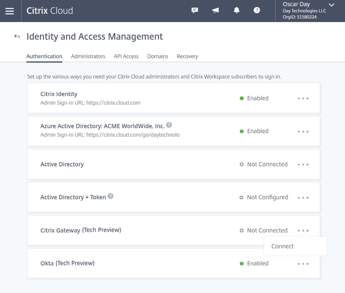Open the ellipsis menu for Azure Active Directory
Image resolution: width=345 pixels, height=293 pixels.
(x=303, y=132)
